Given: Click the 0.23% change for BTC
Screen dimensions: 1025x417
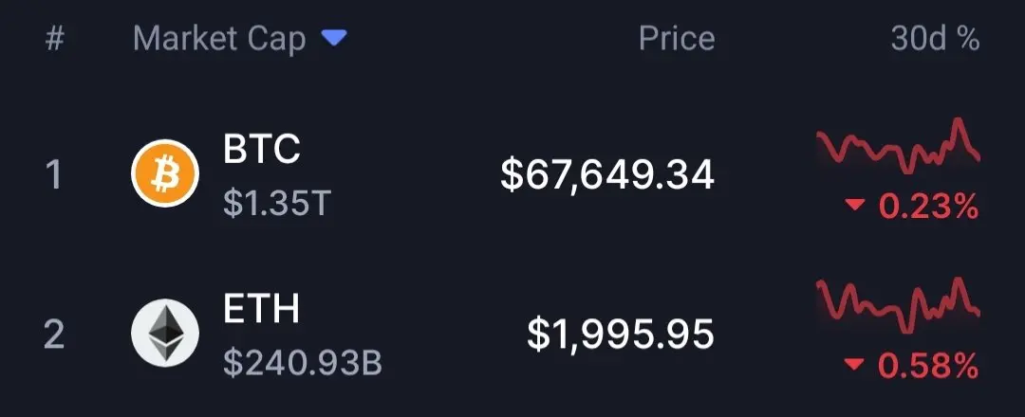Looking at the screenshot, I should point(928,206).
